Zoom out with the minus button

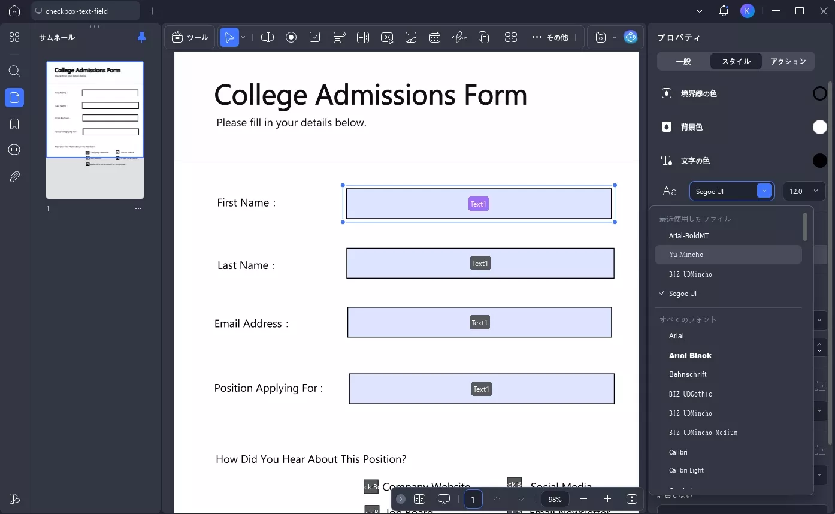583,499
